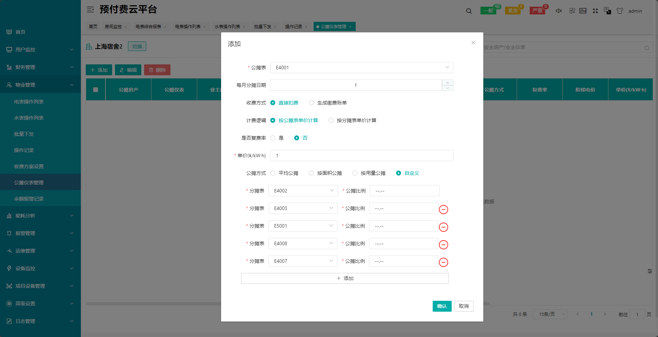Viewport: 658px width, 337px height.
Task: Select 生成缴费账单 radio option
Action: (311, 103)
